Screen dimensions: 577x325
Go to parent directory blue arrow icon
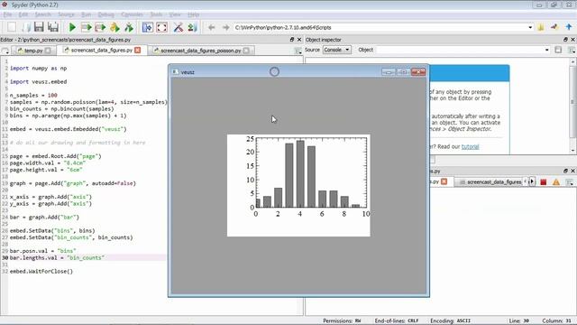569,27
